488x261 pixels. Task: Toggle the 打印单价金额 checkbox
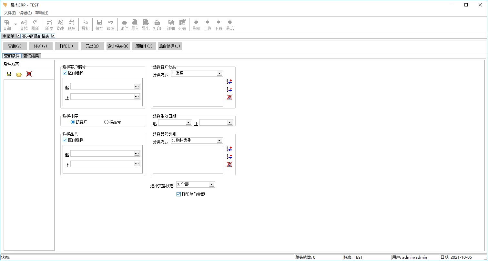coord(178,194)
